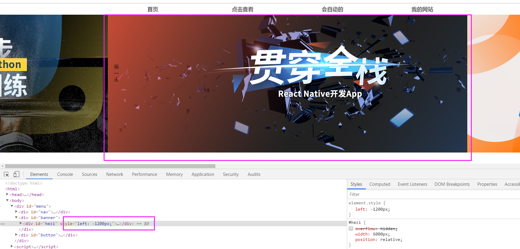Viewport: 520px width, 249px height.
Task: Go to the Network tab
Action: [x=115, y=174]
